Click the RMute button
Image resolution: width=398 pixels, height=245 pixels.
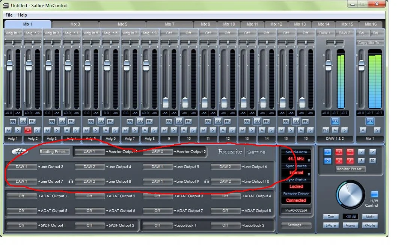[x=370, y=225]
